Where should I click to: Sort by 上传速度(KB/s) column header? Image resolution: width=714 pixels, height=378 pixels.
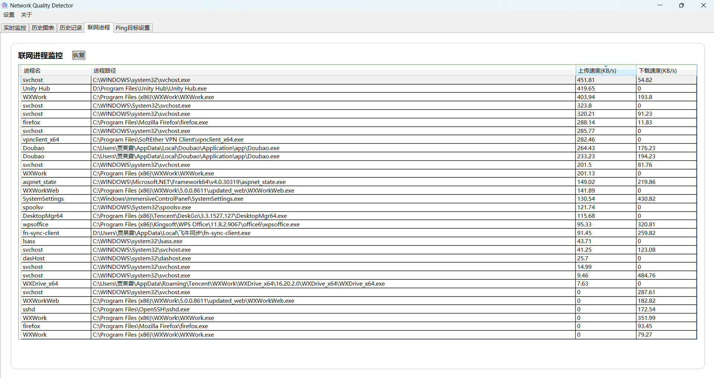coord(605,71)
